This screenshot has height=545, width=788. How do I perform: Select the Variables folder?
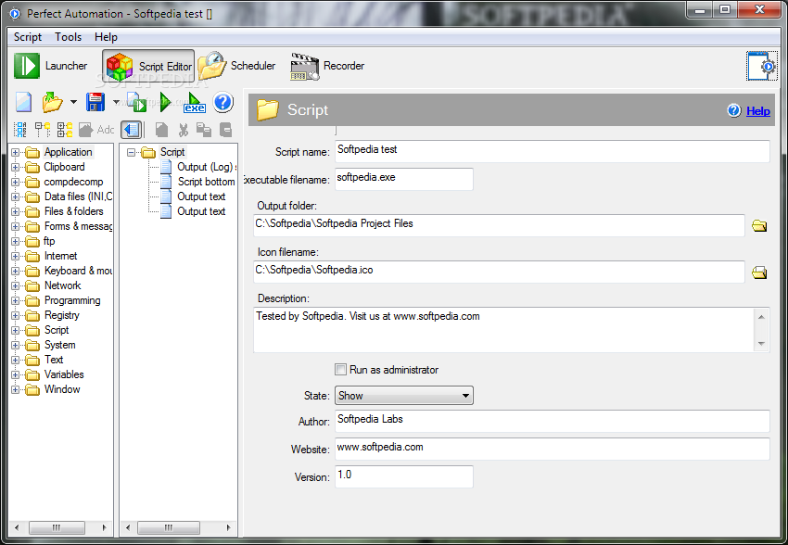(64, 374)
